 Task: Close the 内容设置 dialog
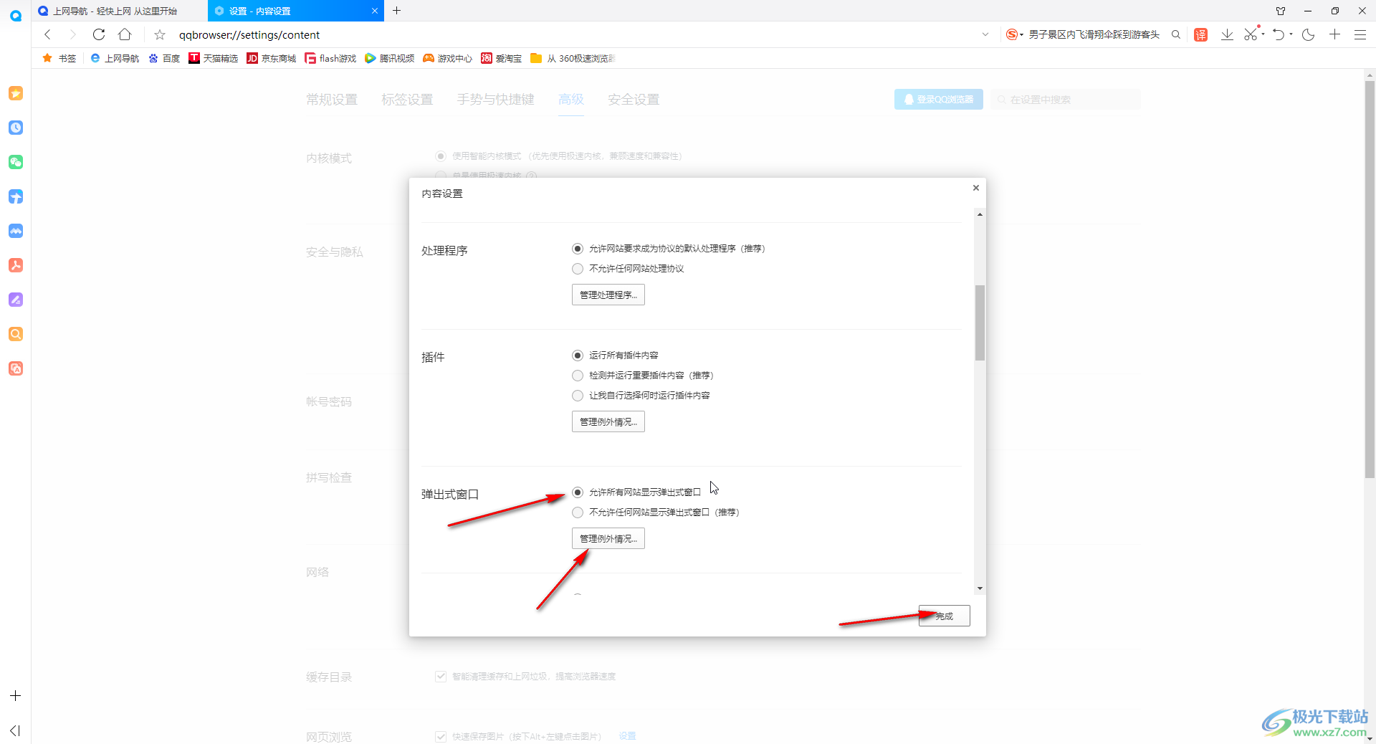click(x=975, y=188)
